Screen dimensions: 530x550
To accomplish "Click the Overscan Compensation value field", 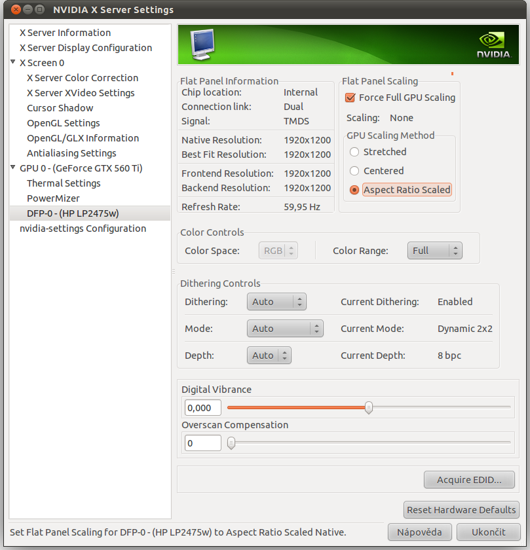I will [203, 443].
